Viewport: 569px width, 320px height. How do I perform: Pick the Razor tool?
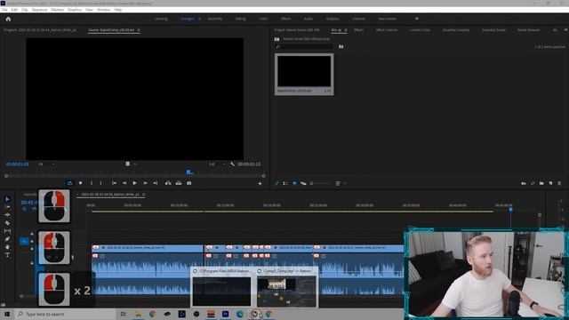tap(7, 223)
